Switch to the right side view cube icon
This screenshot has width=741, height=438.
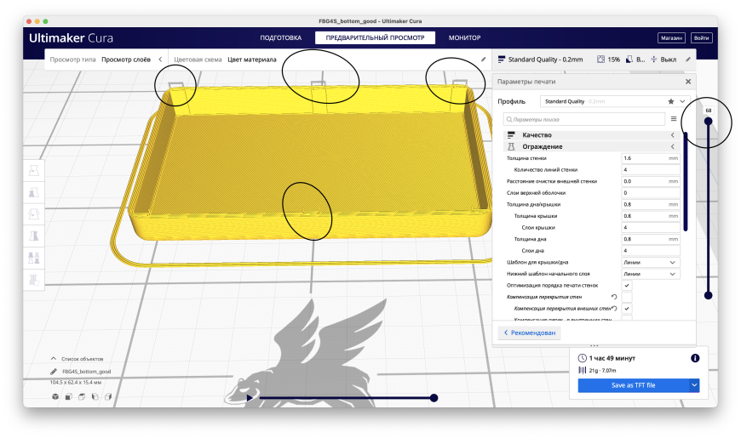(108, 396)
